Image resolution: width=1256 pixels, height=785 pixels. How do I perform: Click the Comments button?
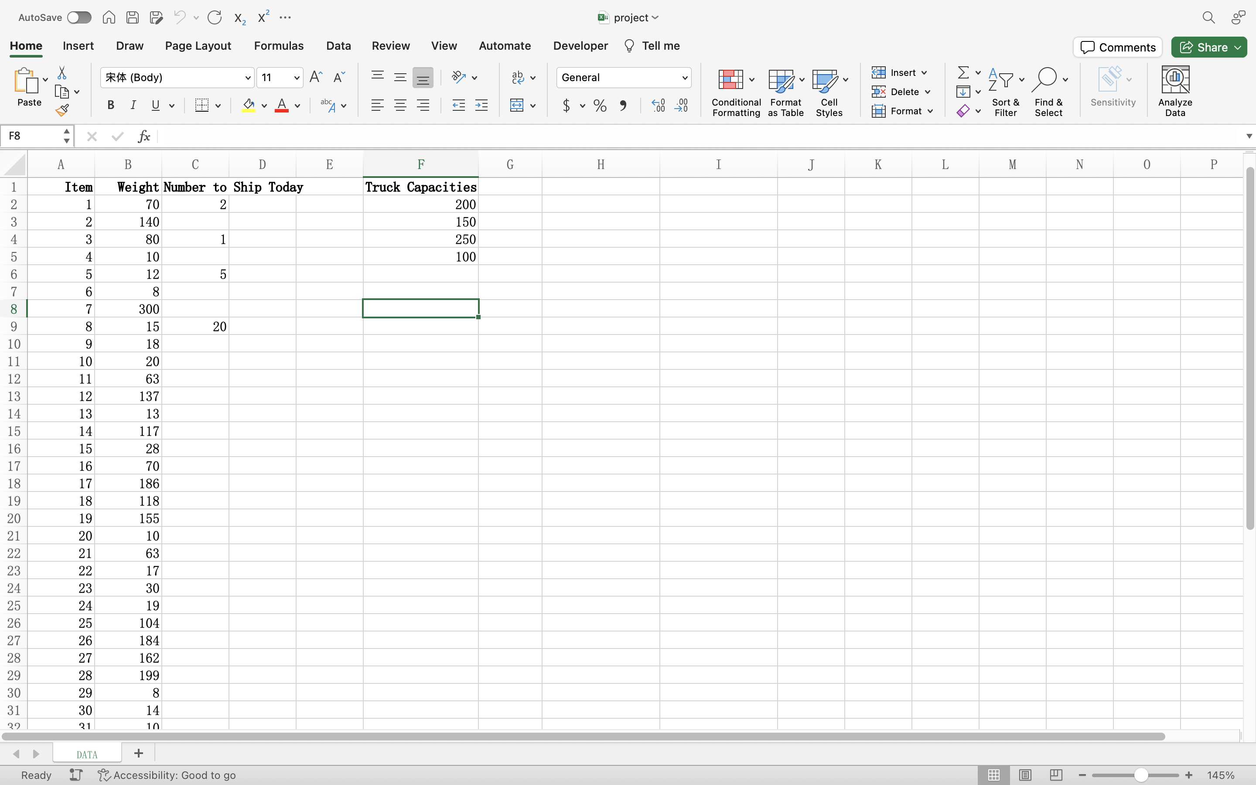tap(1117, 47)
